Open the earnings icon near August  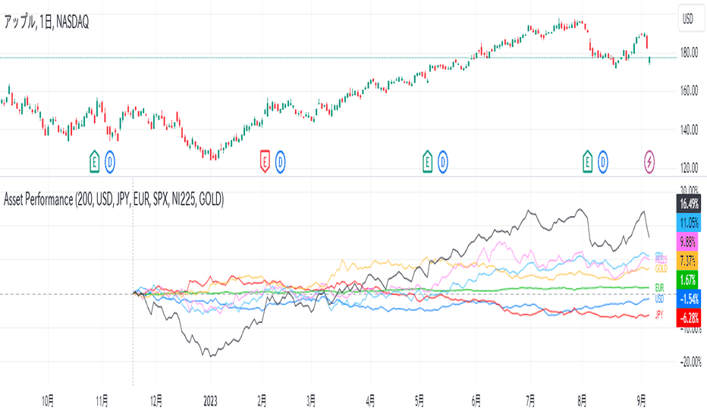[587, 161]
